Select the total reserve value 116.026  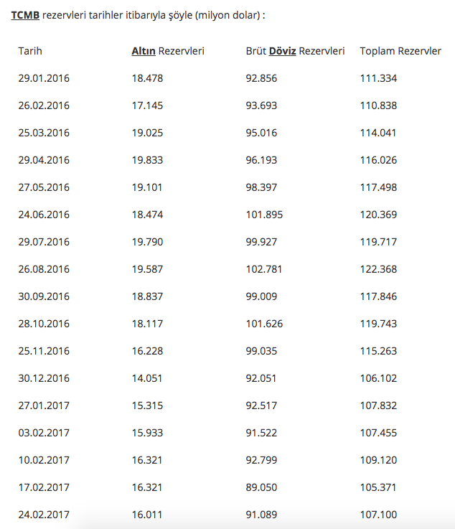[x=378, y=160]
